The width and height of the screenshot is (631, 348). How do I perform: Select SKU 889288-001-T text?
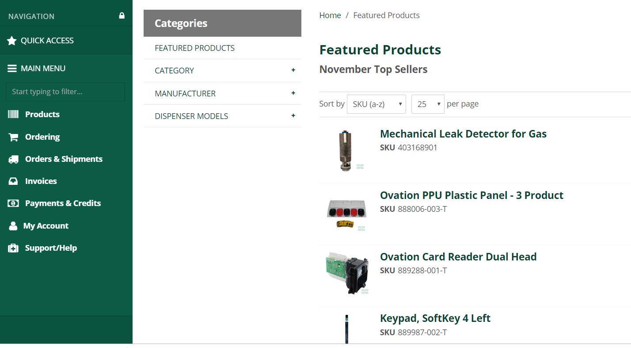(x=413, y=271)
